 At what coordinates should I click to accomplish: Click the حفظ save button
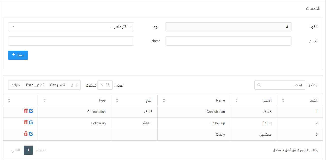[x=18, y=55]
